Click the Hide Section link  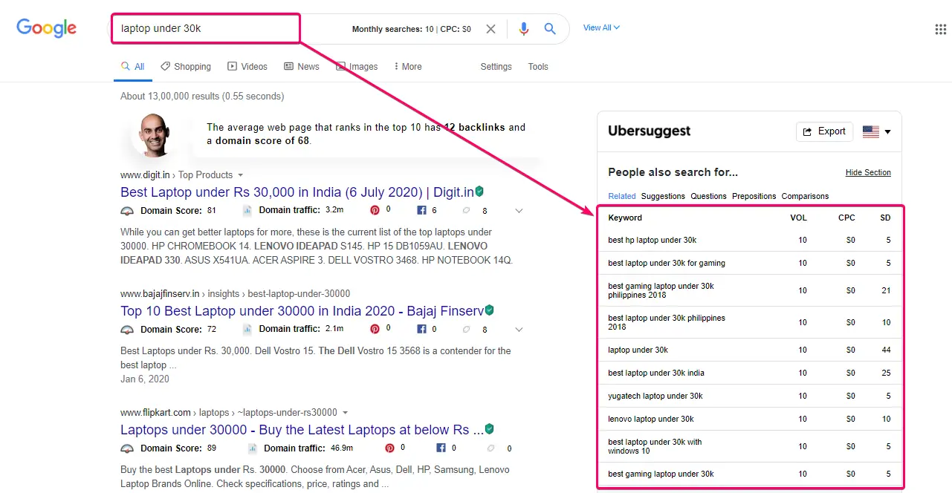[x=868, y=172]
